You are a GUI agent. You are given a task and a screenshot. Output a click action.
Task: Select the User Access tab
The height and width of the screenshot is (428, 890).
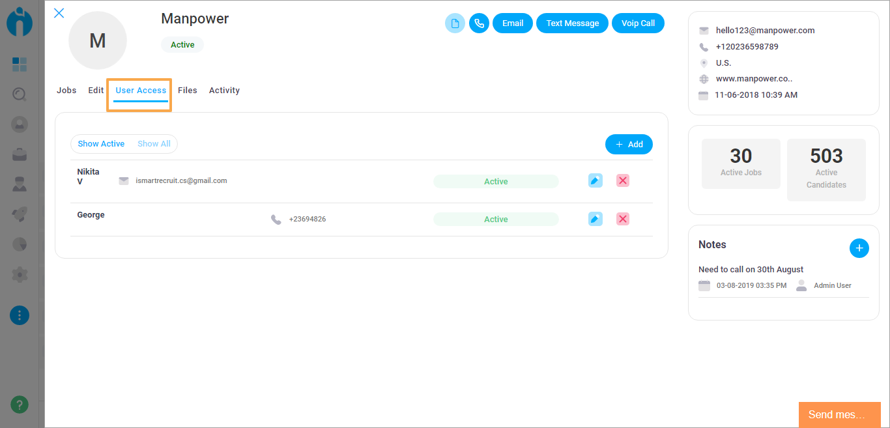tap(141, 91)
